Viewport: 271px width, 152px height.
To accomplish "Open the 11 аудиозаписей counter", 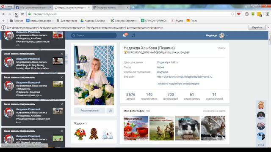I will [214, 96].
